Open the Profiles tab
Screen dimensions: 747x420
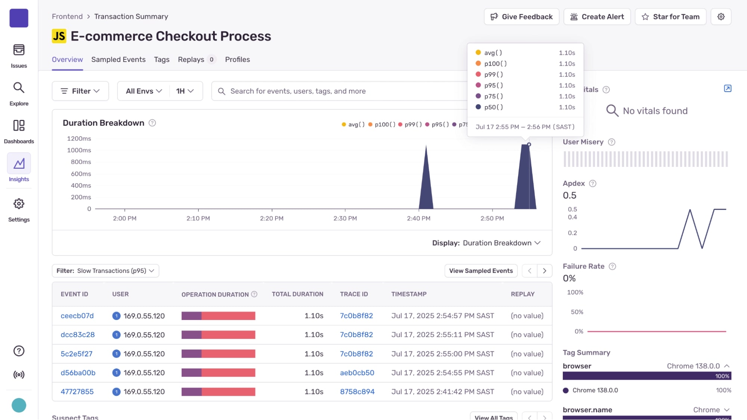tap(237, 59)
